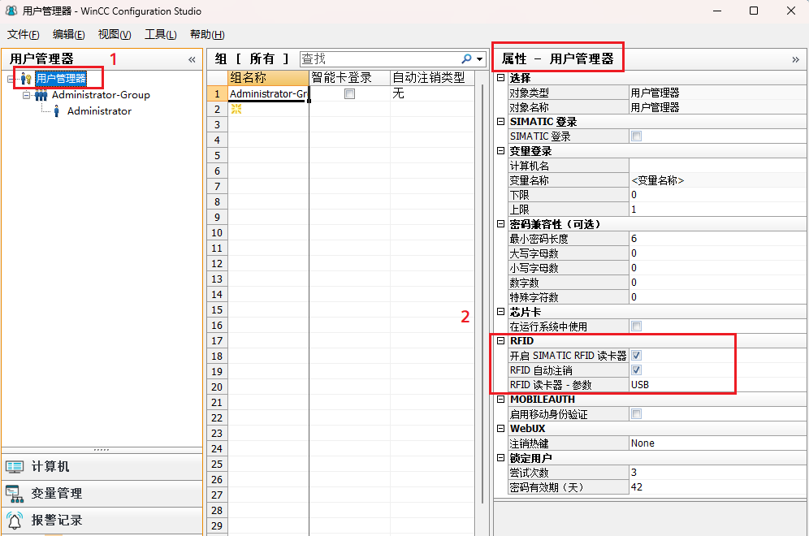Check 智能卡登录 for Administrator-Group

[349, 93]
